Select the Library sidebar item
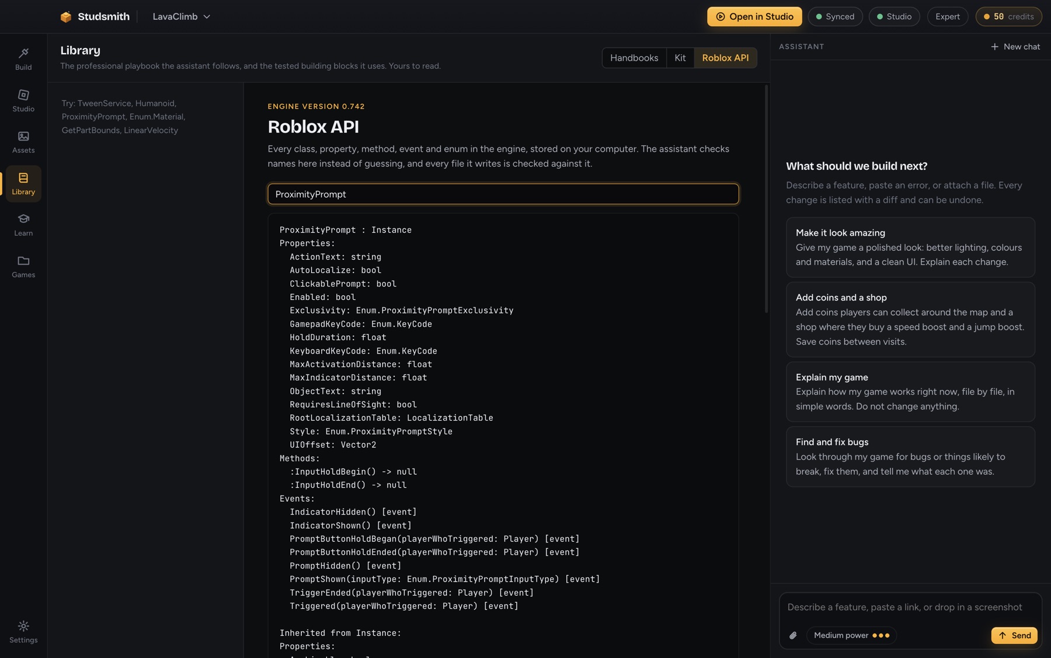The image size is (1051, 658). click(23, 184)
